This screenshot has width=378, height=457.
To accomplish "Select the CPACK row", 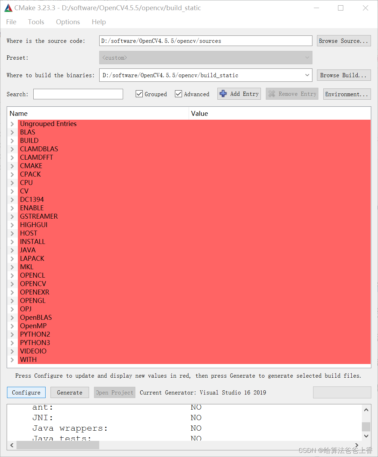I will pos(194,174).
